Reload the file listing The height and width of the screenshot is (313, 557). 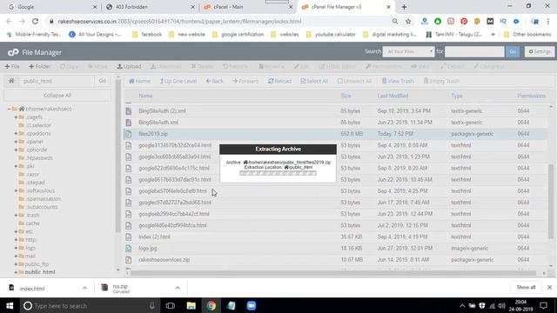click(279, 81)
